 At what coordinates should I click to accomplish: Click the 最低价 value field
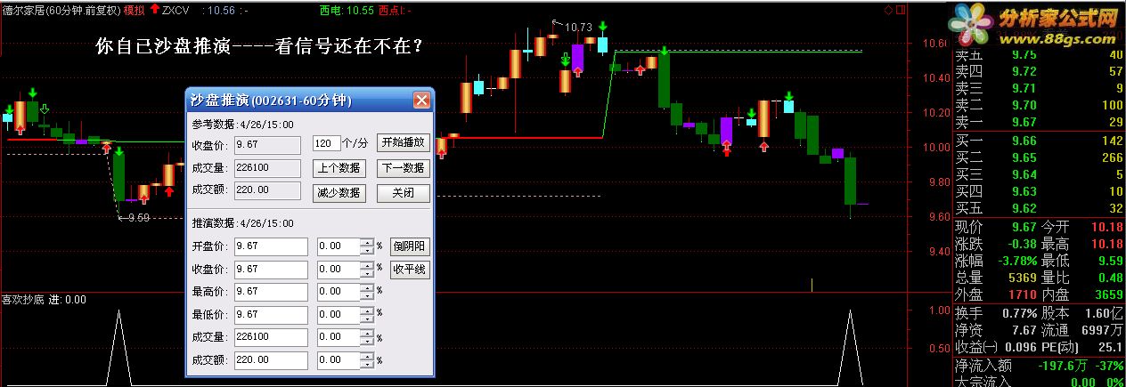pyautogui.click(x=270, y=315)
